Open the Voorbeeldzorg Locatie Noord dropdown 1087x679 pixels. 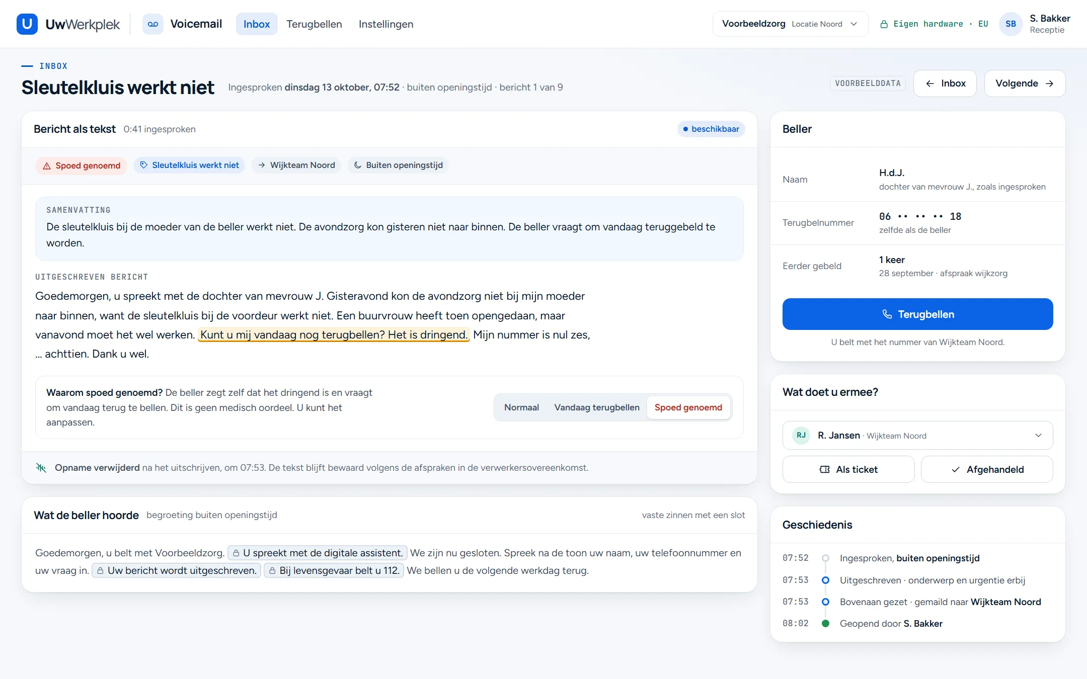tap(790, 24)
